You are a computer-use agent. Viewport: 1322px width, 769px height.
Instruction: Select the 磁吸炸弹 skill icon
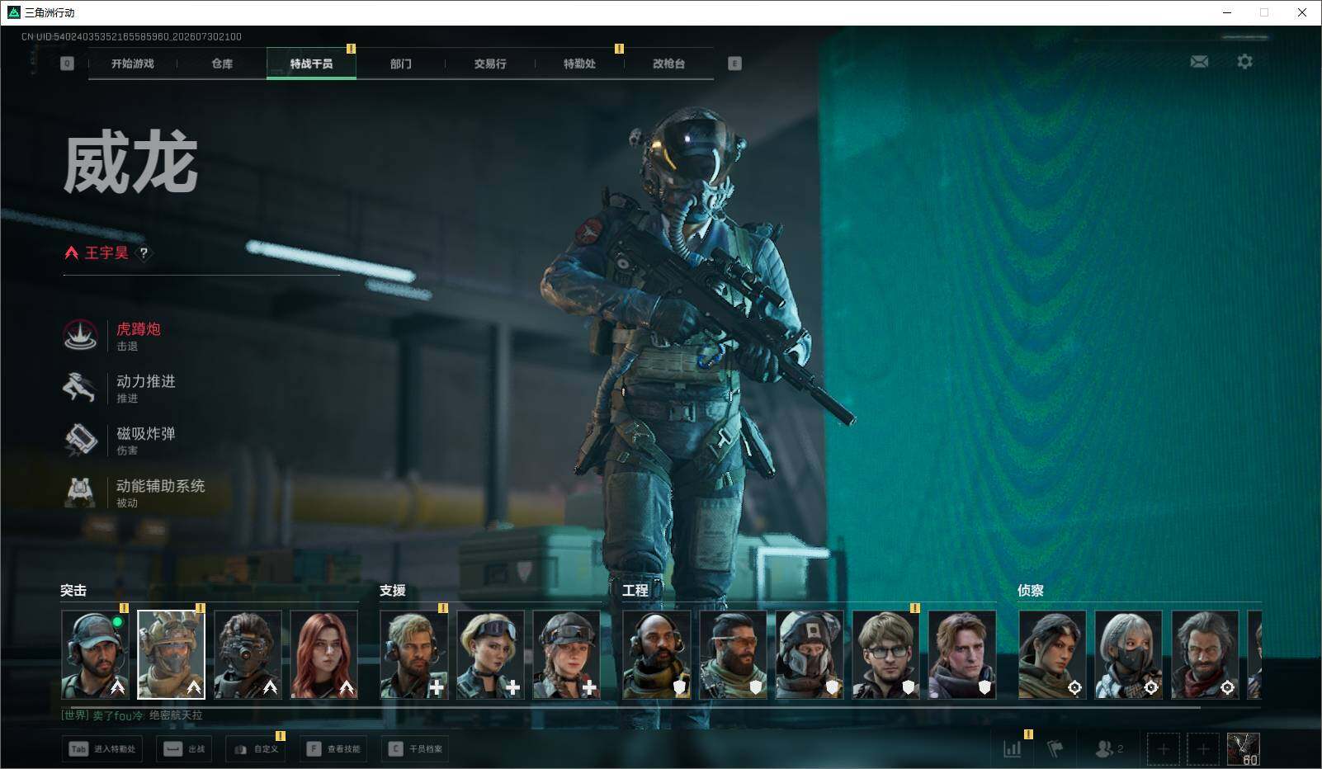80,440
